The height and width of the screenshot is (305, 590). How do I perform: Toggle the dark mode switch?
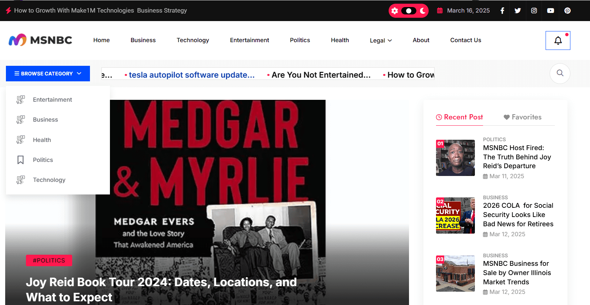[x=409, y=11]
